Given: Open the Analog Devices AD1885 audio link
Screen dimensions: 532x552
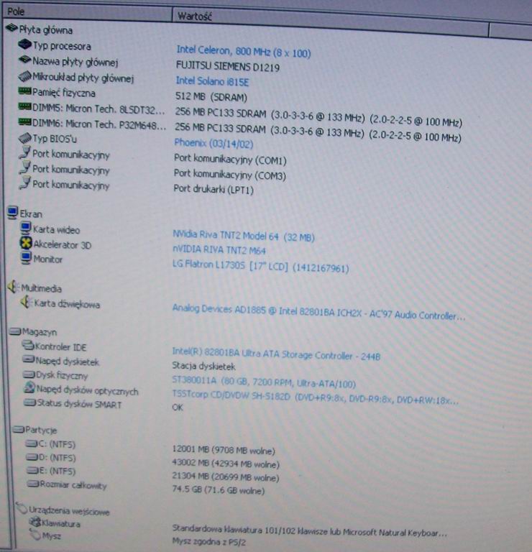Looking at the screenshot, I should point(318,312).
